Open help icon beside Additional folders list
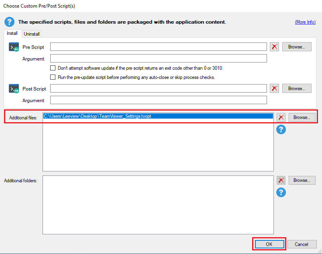 point(281,192)
